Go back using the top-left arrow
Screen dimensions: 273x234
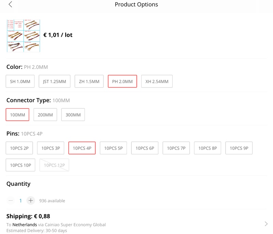tap(10, 4)
